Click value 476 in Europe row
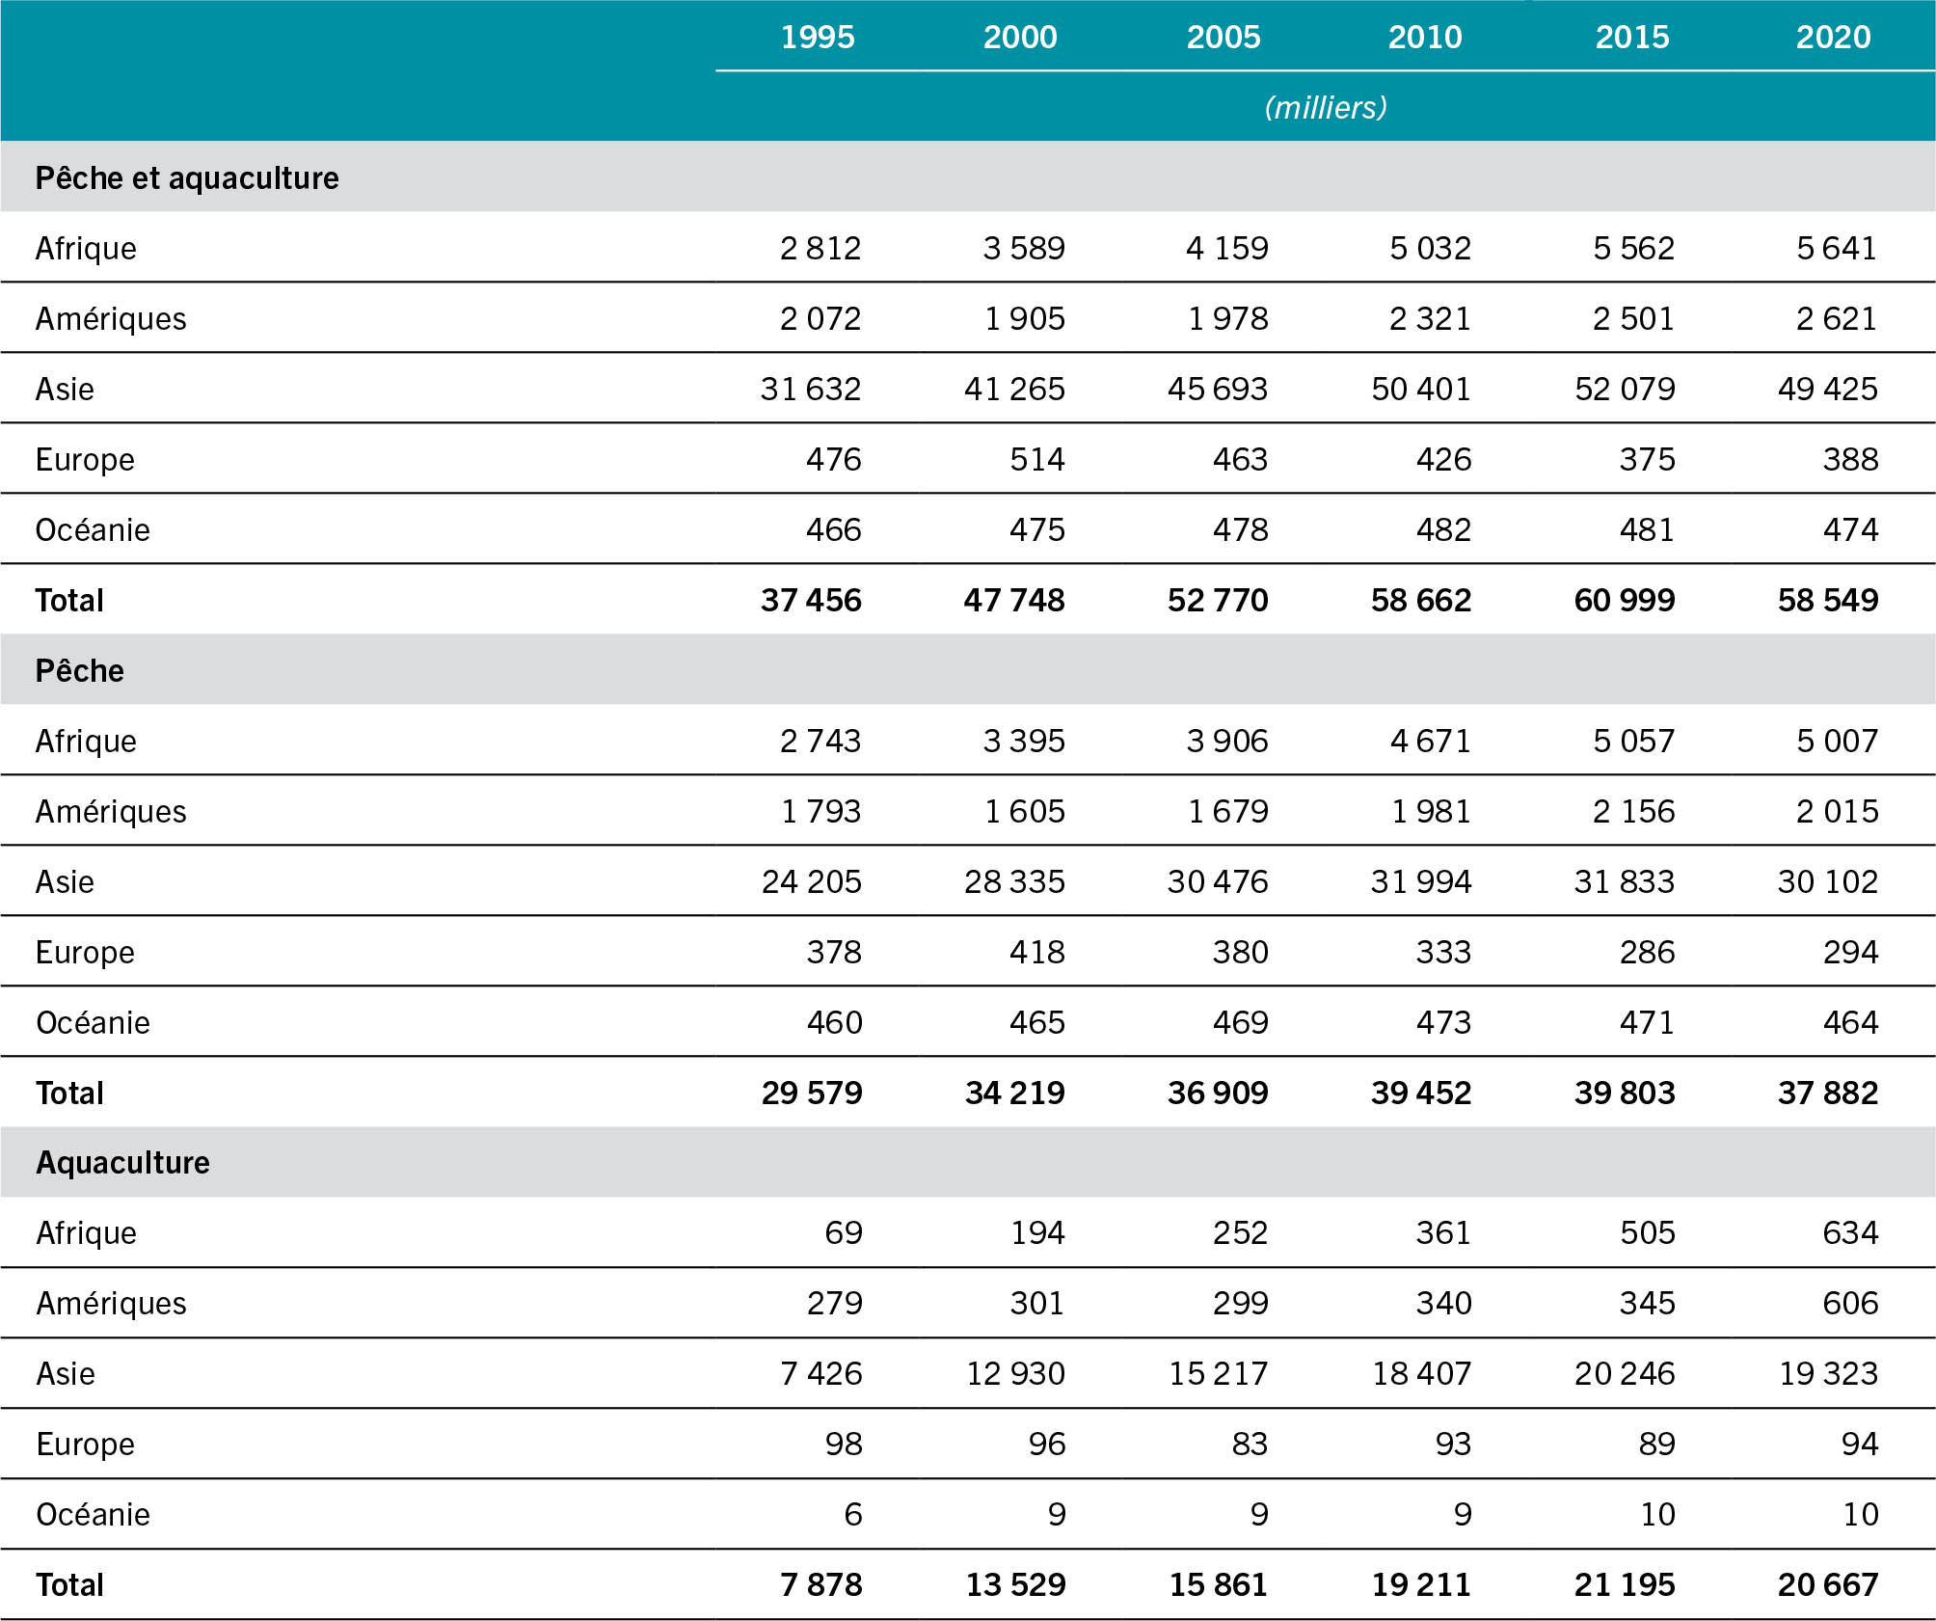Screen dimensions: 1936x1621 pos(834,460)
